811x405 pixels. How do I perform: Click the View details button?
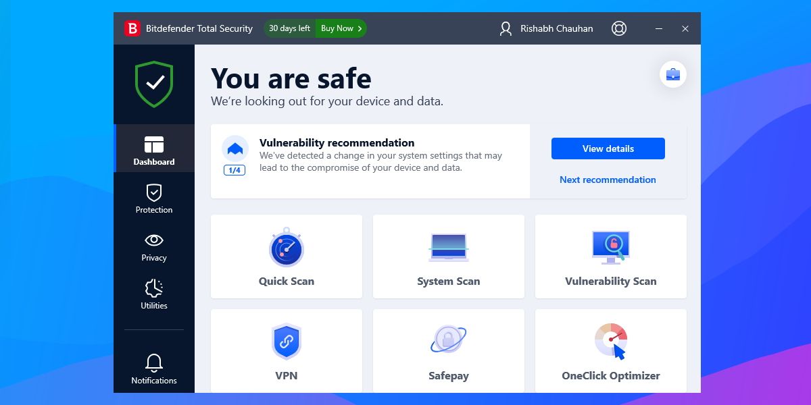(x=608, y=148)
